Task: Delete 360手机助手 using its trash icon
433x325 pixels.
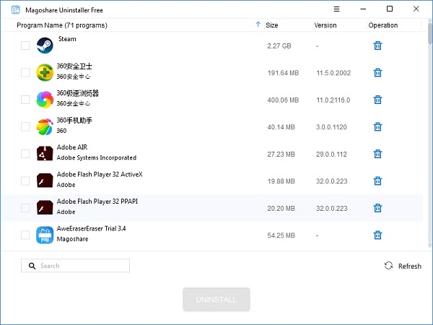Action: click(x=377, y=127)
